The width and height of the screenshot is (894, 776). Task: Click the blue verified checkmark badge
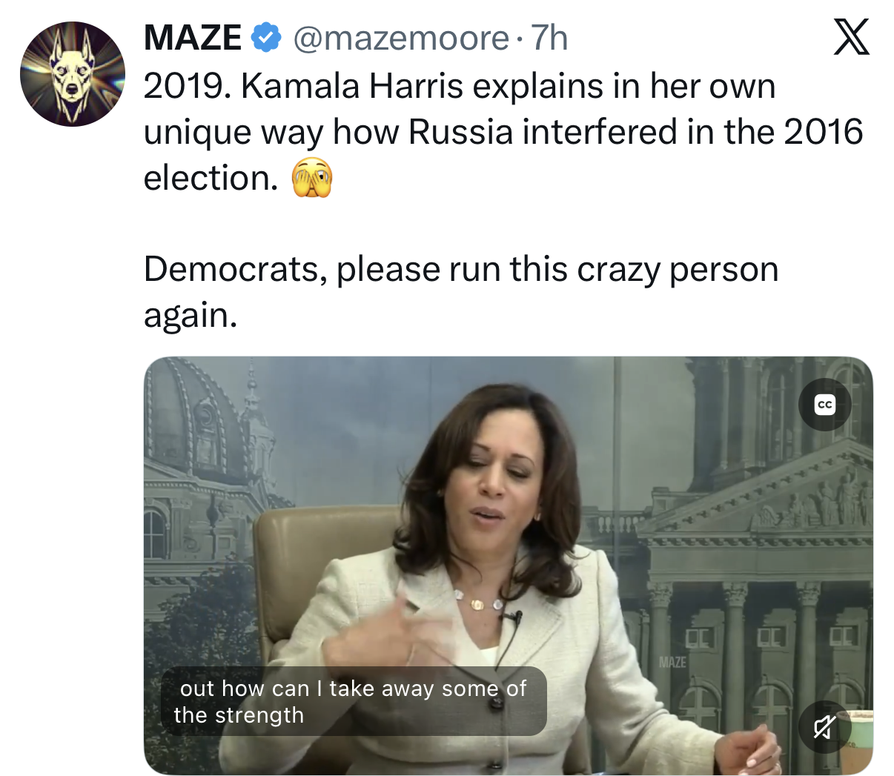pyautogui.click(x=266, y=37)
